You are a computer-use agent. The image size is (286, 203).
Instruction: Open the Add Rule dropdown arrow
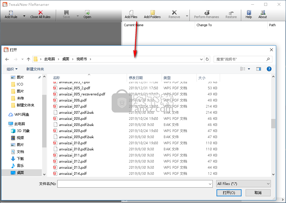(x=24, y=16)
